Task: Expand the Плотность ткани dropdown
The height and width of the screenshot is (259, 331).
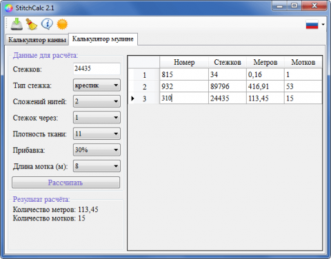Action: (x=97, y=134)
